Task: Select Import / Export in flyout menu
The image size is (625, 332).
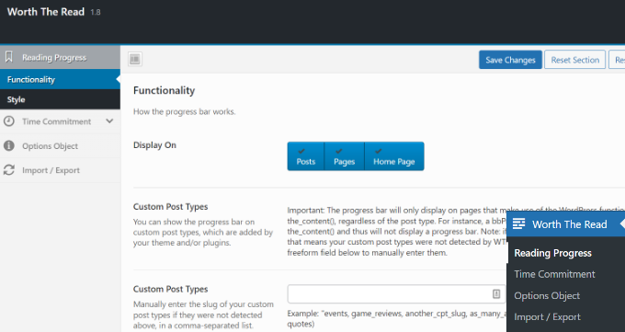Action: click(x=547, y=317)
